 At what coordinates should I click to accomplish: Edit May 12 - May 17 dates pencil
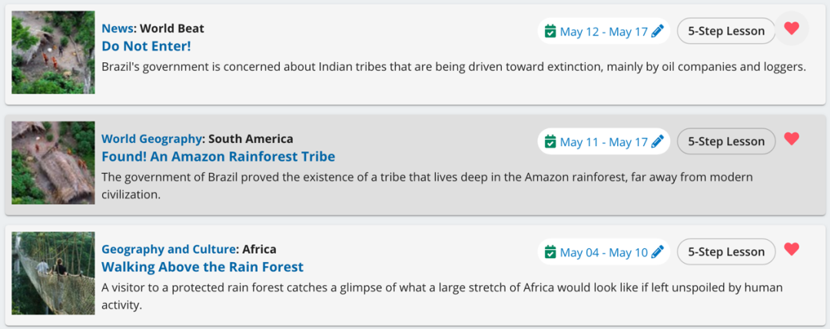pyautogui.click(x=657, y=32)
